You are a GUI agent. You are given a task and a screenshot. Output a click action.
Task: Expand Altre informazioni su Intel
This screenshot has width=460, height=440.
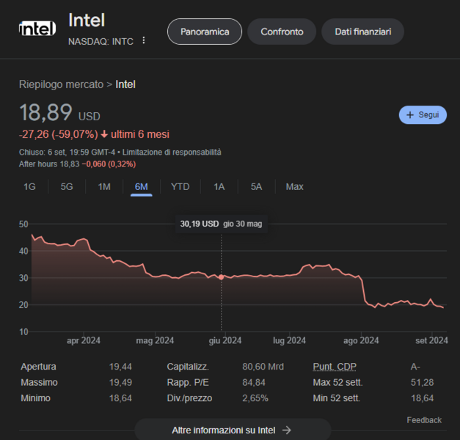tap(232, 430)
